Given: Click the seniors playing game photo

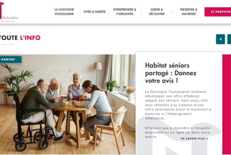Looking at the screenshot, I should (x=68, y=104).
